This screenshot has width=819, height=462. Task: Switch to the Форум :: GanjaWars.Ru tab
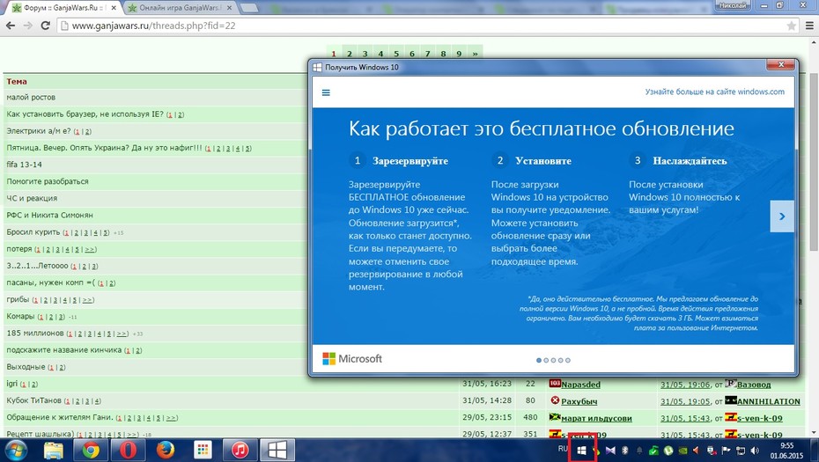click(63, 8)
